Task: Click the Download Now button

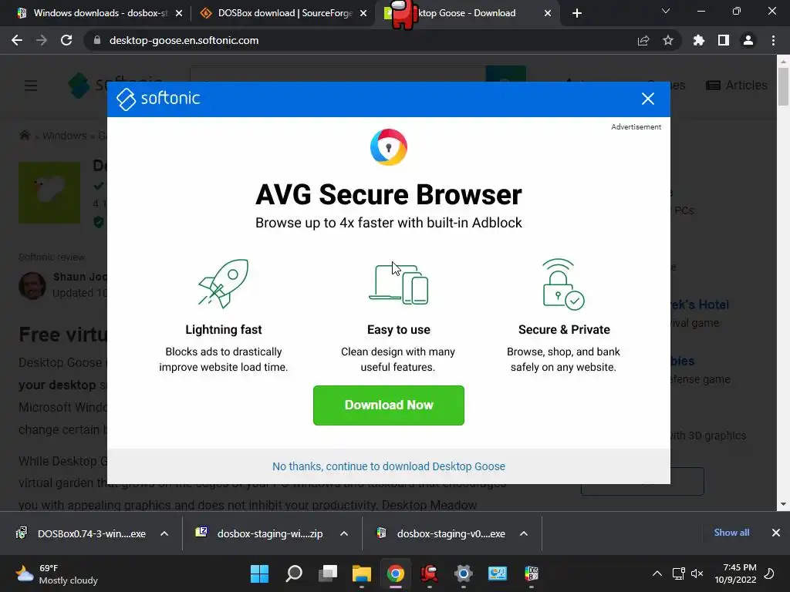Action: coord(389,405)
